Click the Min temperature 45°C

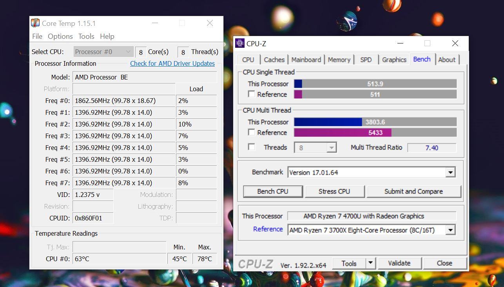[179, 259]
